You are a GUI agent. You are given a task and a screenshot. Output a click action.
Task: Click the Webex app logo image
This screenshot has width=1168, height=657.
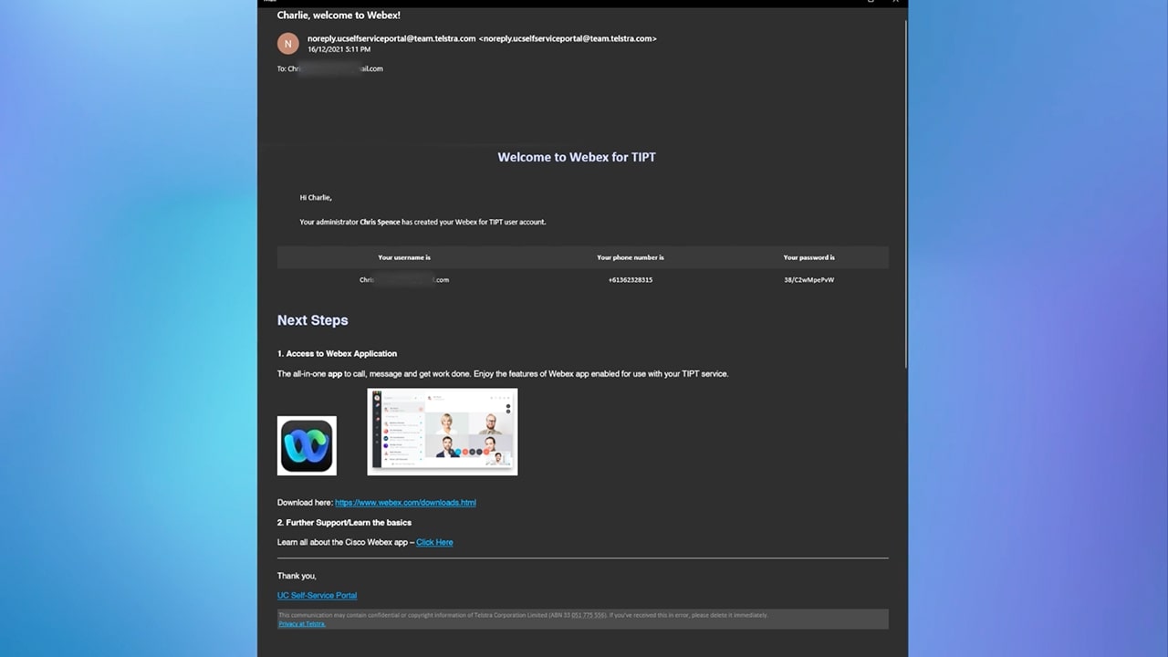(307, 445)
